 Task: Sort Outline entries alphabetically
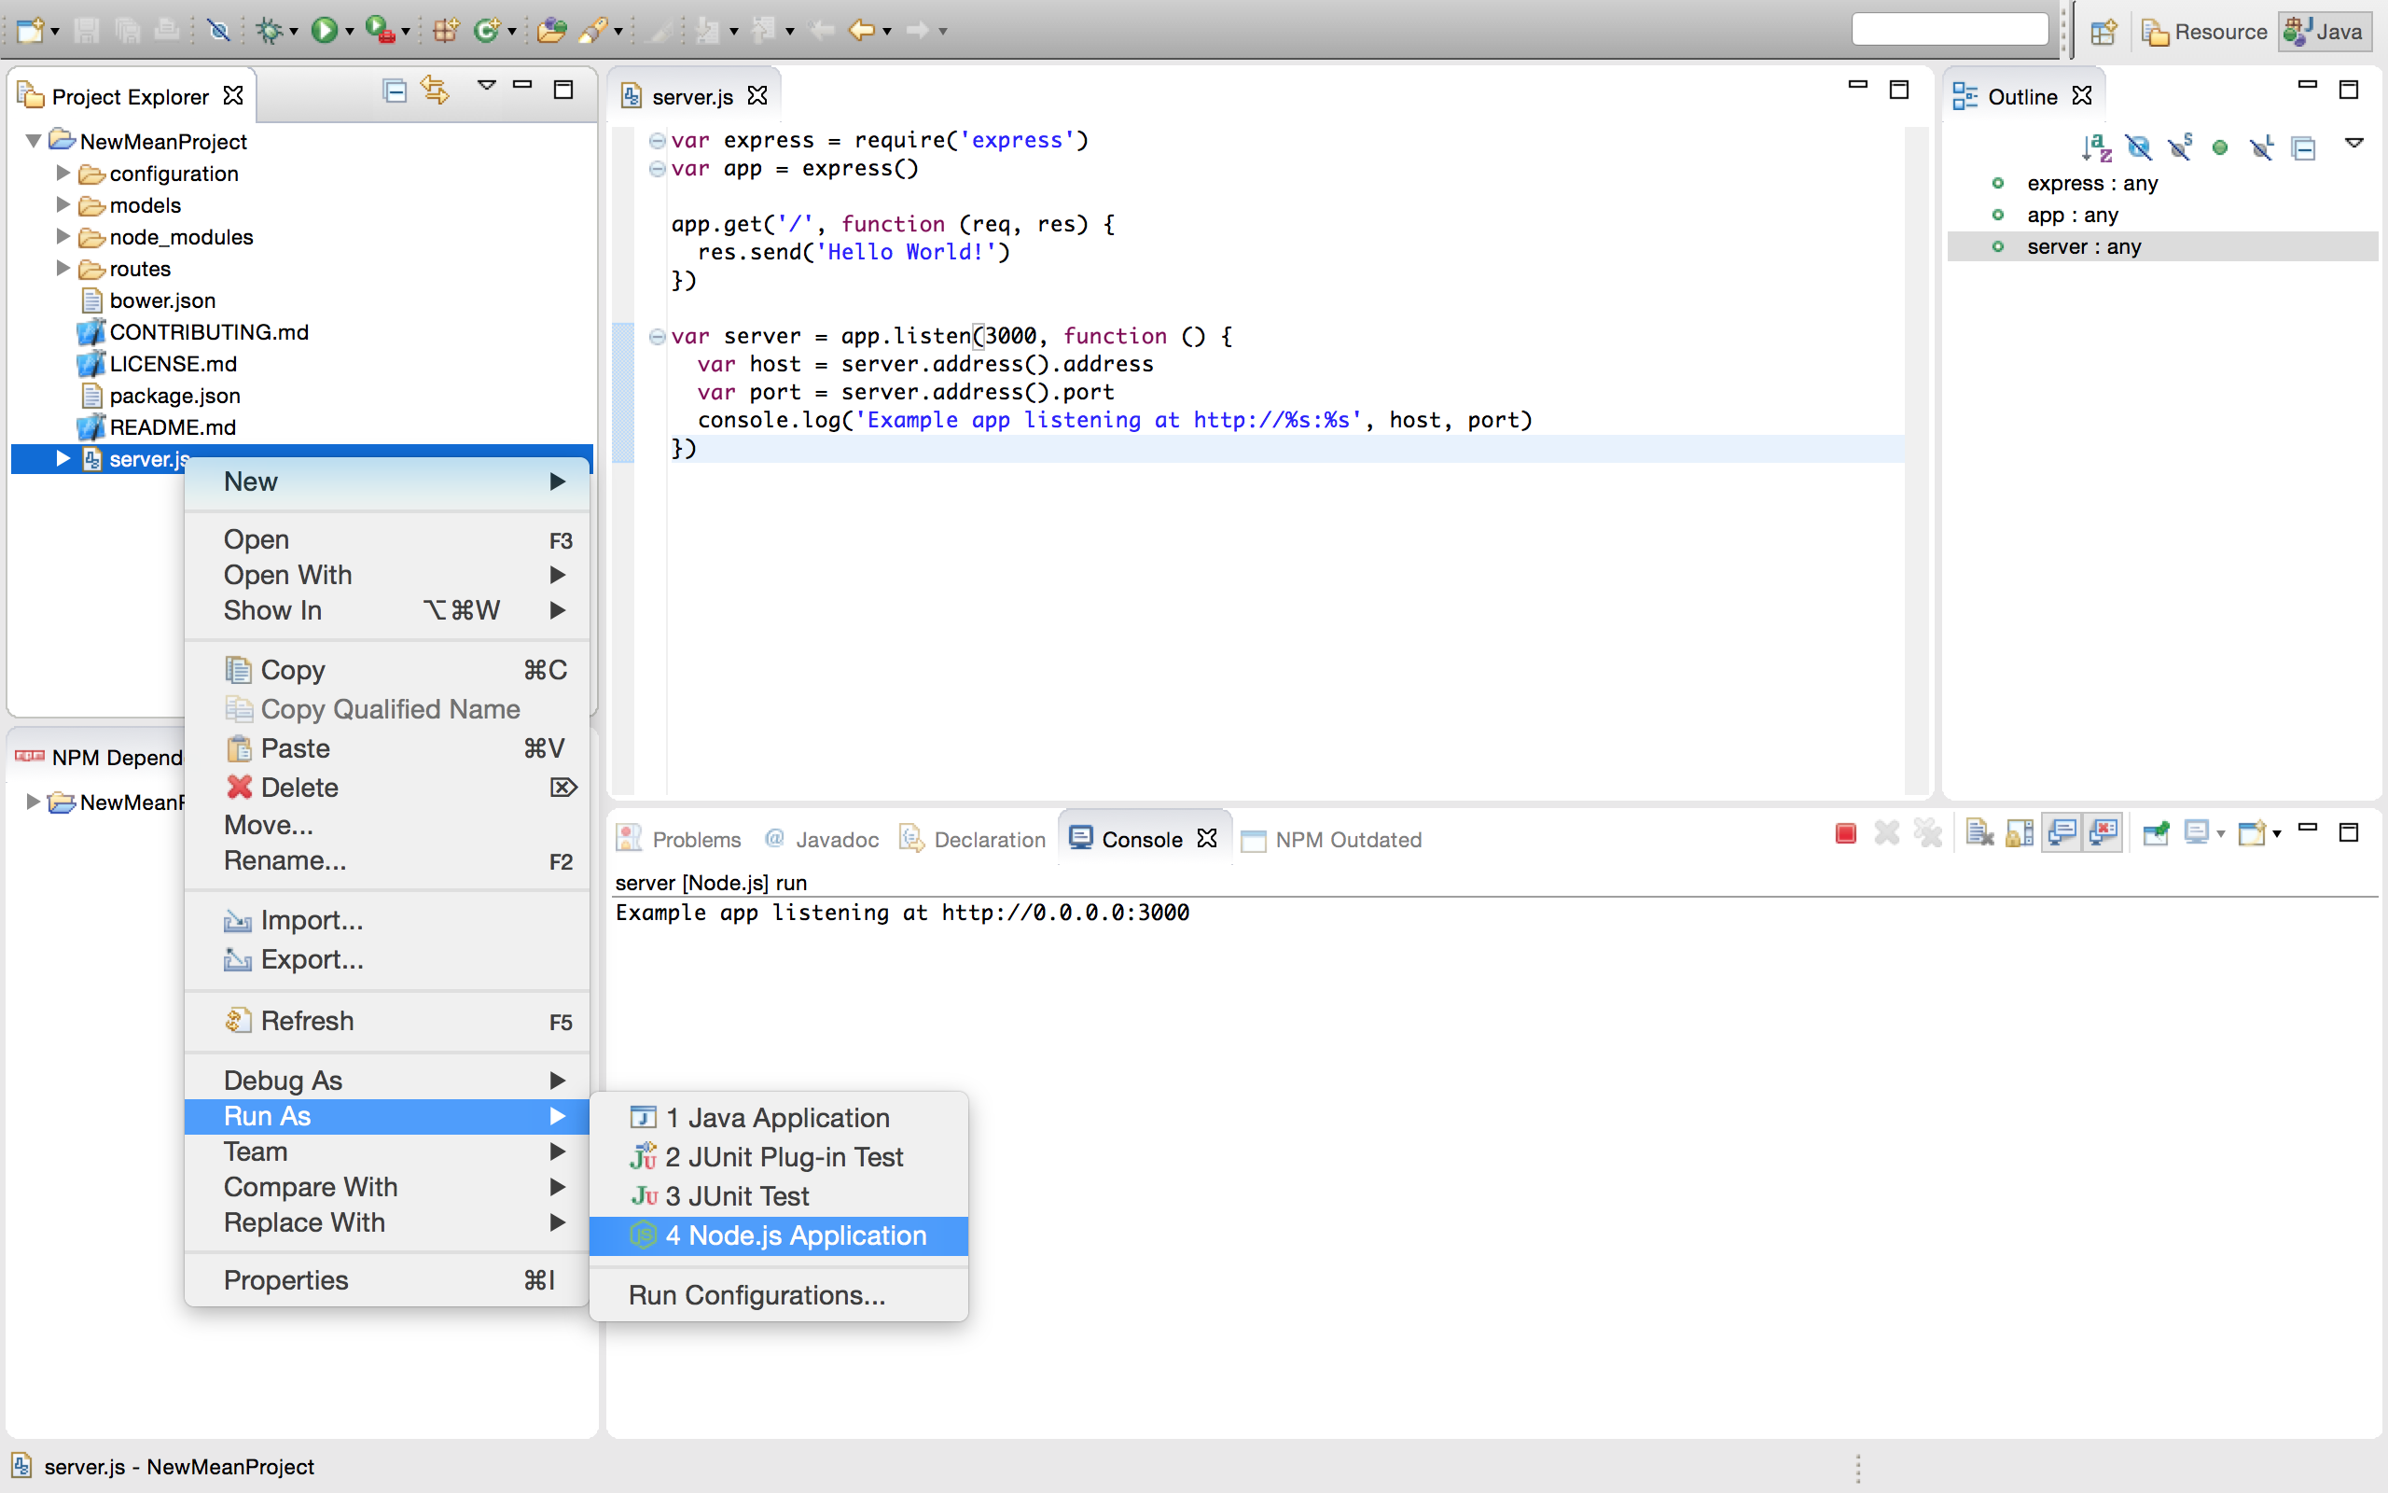point(2096,148)
